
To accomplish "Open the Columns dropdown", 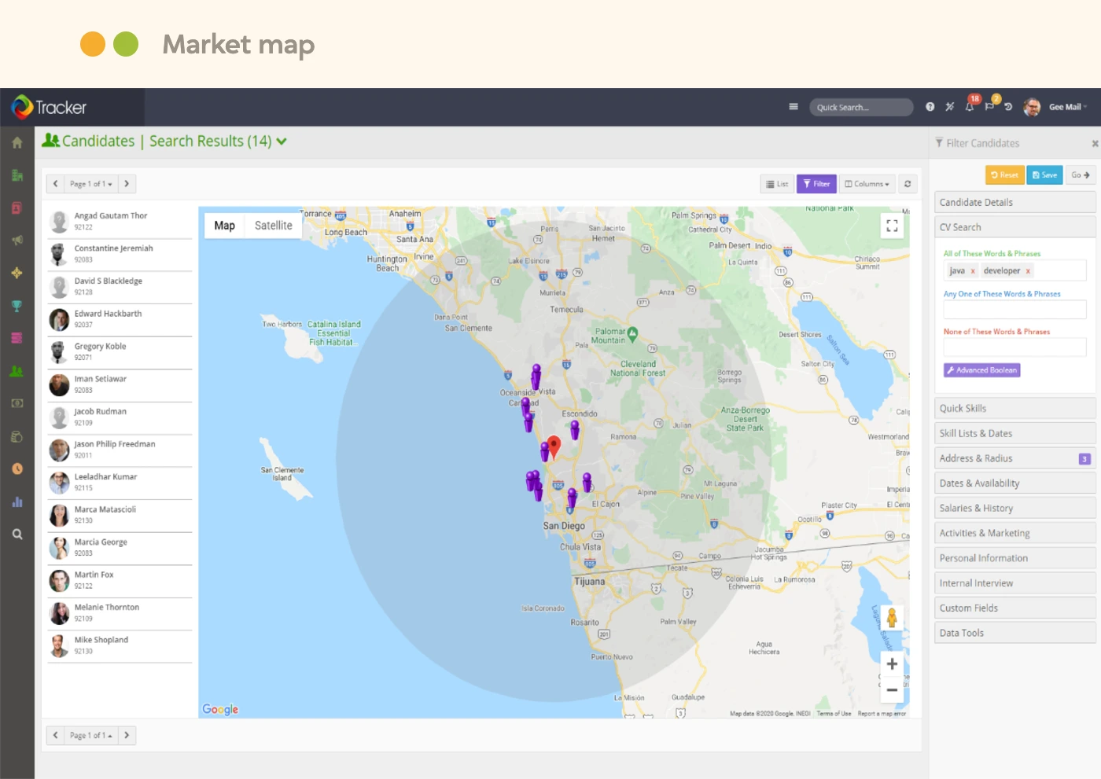I will pos(867,184).
